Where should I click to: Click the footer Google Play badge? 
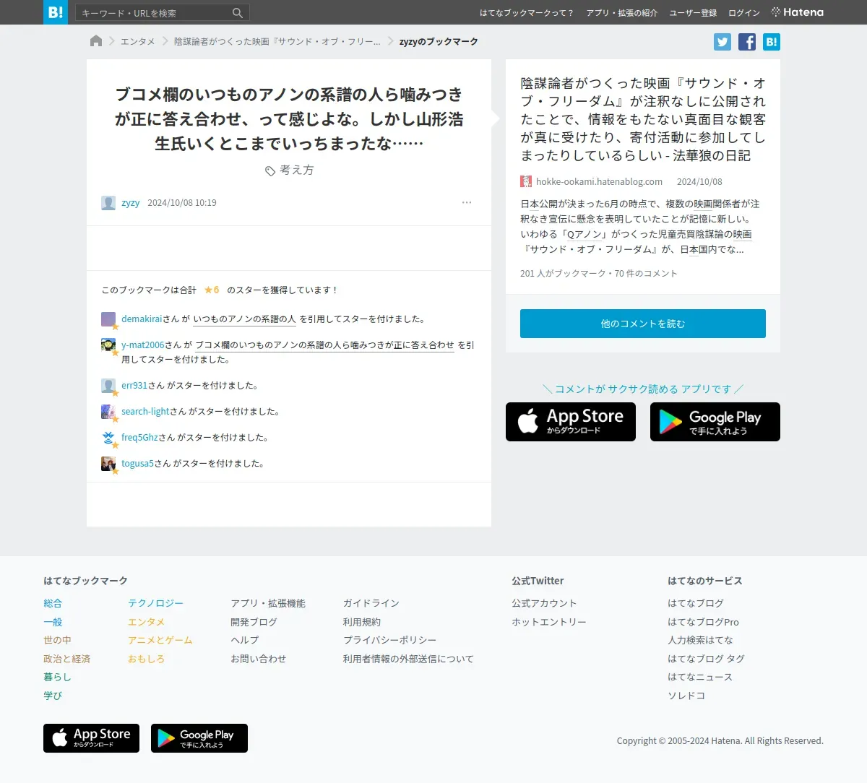click(x=199, y=738)
